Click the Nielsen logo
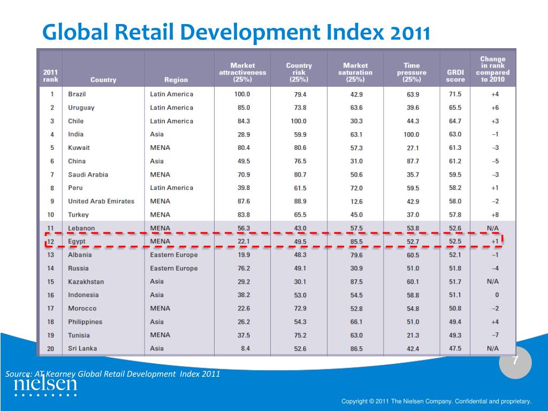The height and width of the screenshot is (411, 548). (x=45, y=385)
